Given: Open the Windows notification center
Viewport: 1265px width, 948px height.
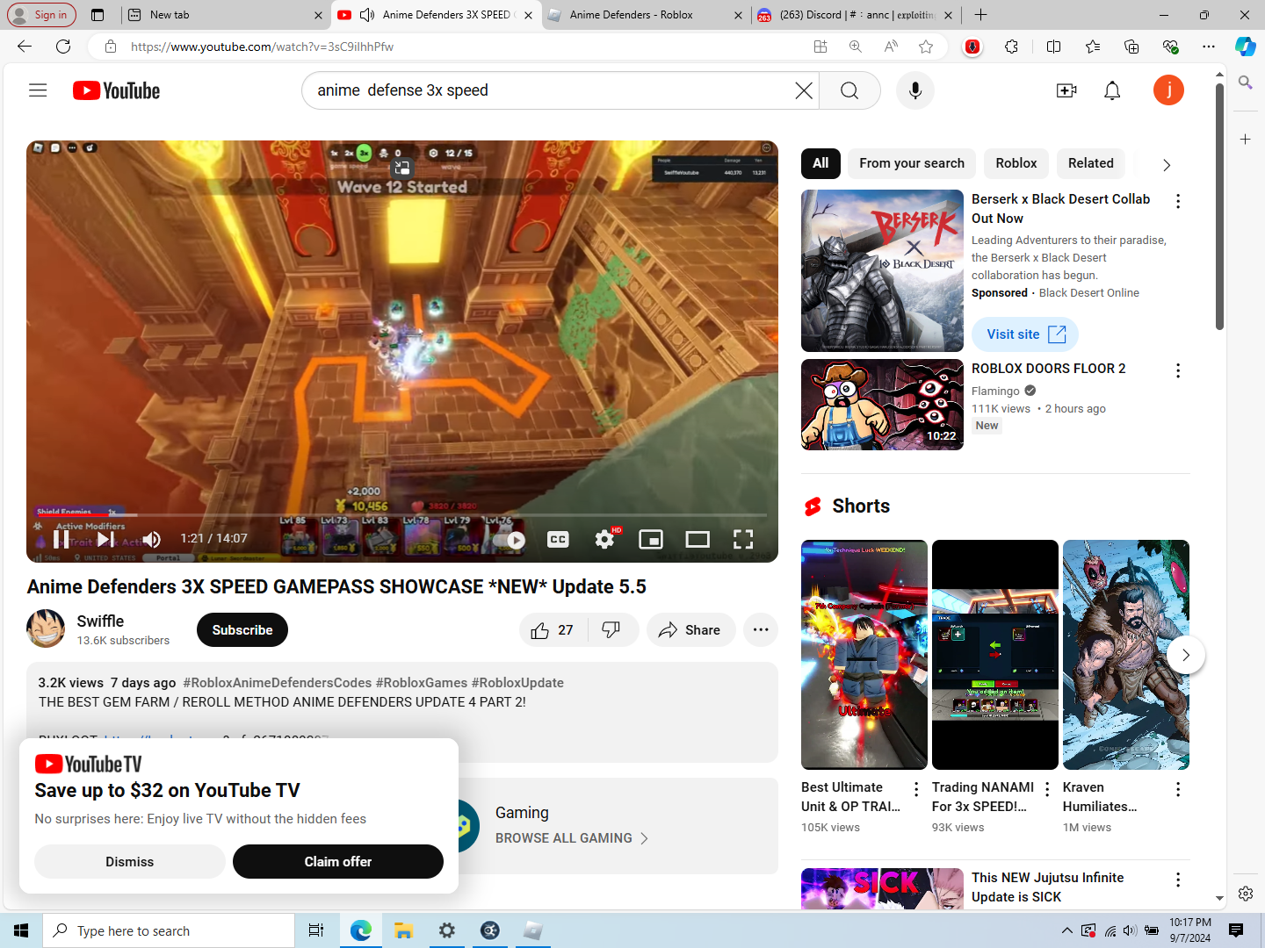Looking at the screenshot, I should [x=1236, y=930].
